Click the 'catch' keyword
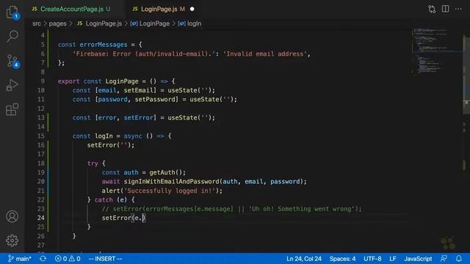The width and height of the screenshot is (470, 264). click(x=104, y=199)
